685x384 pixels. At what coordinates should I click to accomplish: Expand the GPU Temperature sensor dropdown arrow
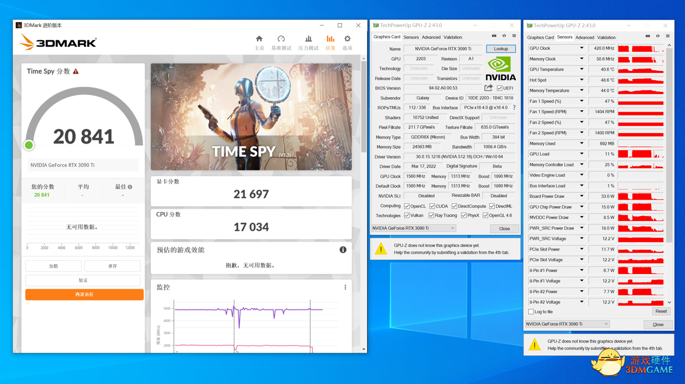pos(581,70)
